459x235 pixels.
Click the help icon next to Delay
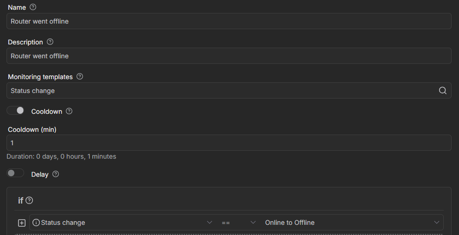pyautogui.click(x=56, y=174)
